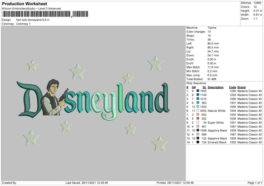Select the teal swatch beside stitch count 1215
The image size is (264, 186).
coord(198,99)
